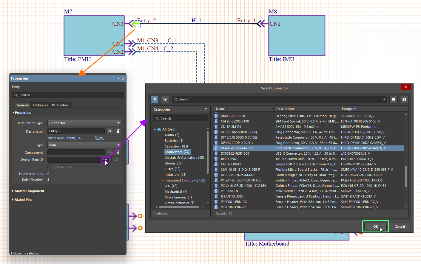
Task: Toggle the categories list view button
Action: 155,99
